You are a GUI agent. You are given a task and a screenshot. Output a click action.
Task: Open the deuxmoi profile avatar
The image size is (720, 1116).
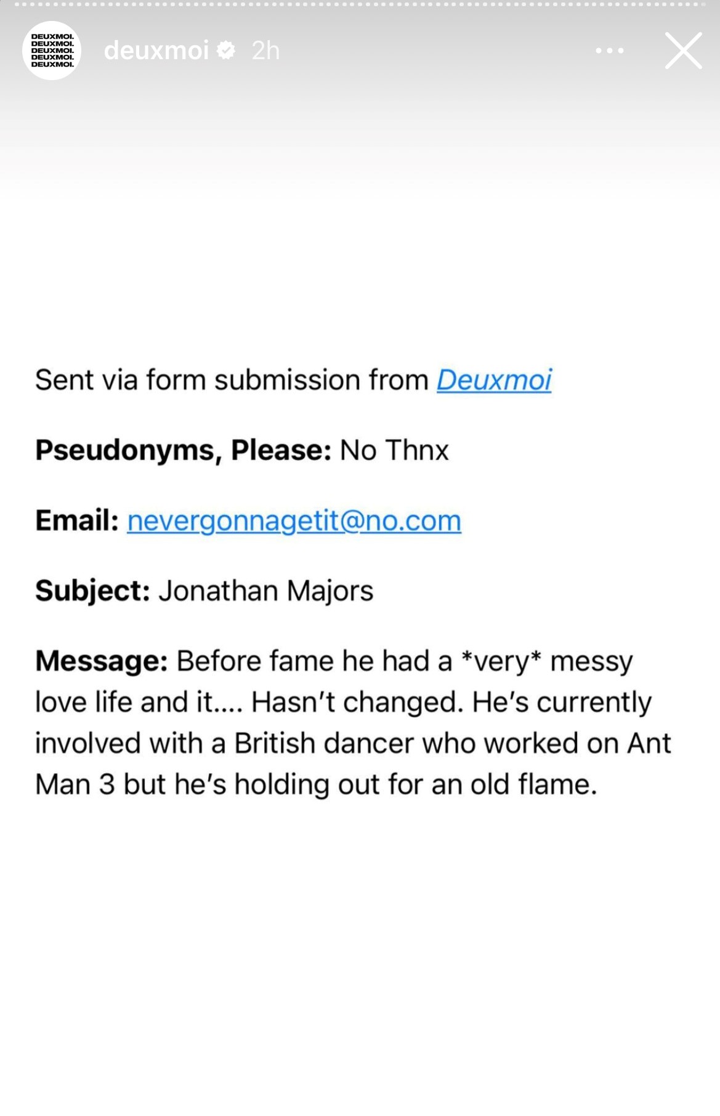[x=52, y=51]
